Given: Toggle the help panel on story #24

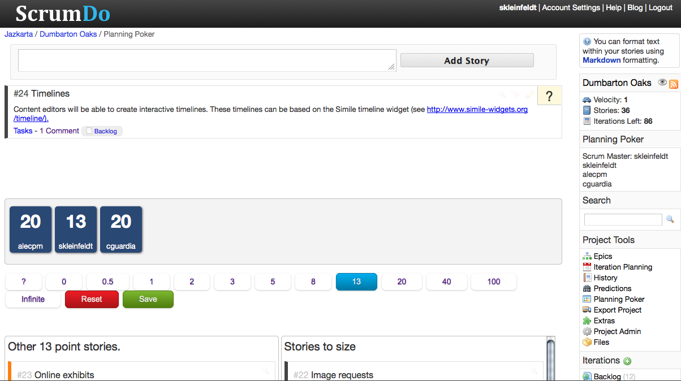Looking at the screenshot, I should coord(549,96).
